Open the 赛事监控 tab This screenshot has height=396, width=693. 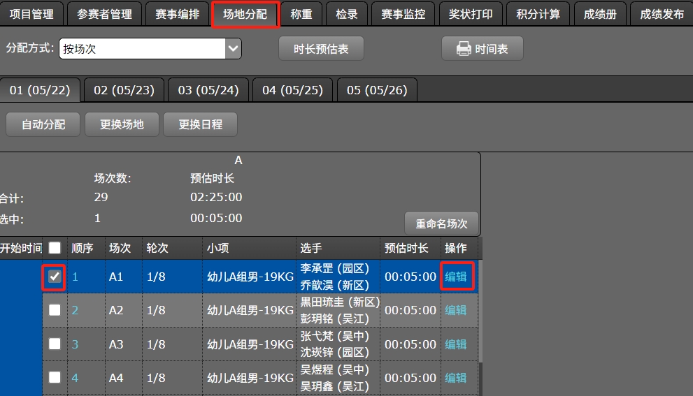click(403, 14)
